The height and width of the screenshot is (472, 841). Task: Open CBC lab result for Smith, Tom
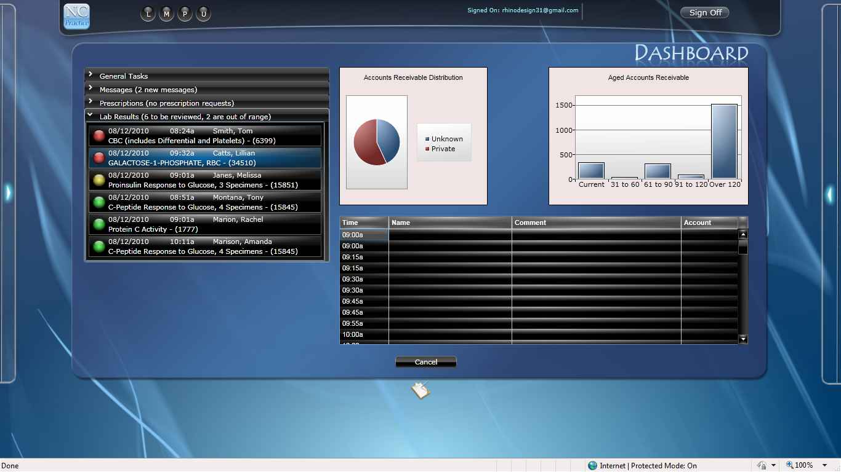(x=205, y=136)
